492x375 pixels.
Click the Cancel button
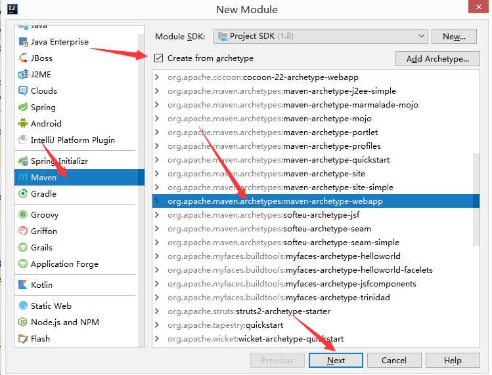[394, 361]
